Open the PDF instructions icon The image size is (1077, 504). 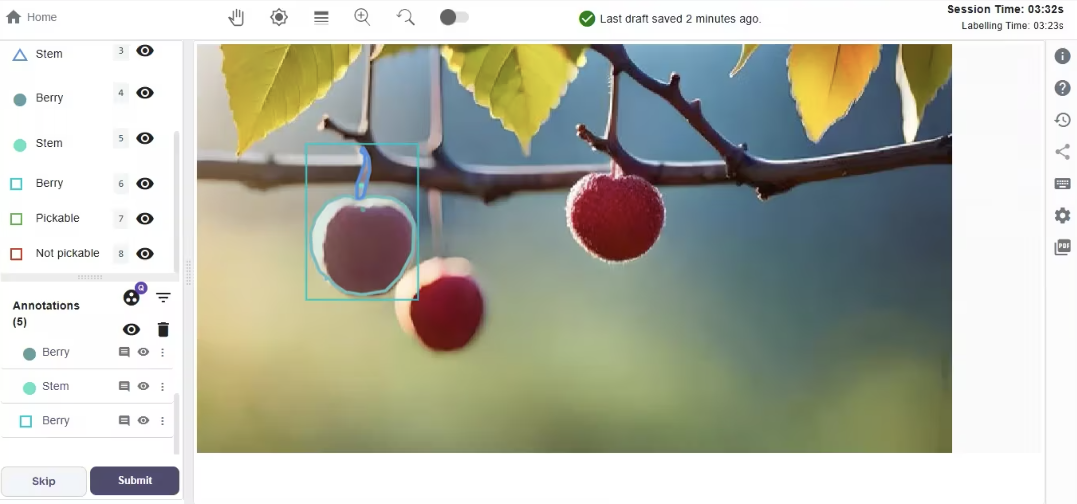pyautogui.click(x=1062, y=247)
